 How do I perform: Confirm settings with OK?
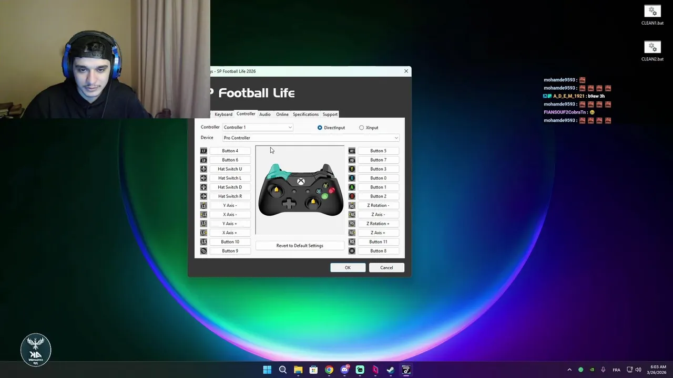348,268
